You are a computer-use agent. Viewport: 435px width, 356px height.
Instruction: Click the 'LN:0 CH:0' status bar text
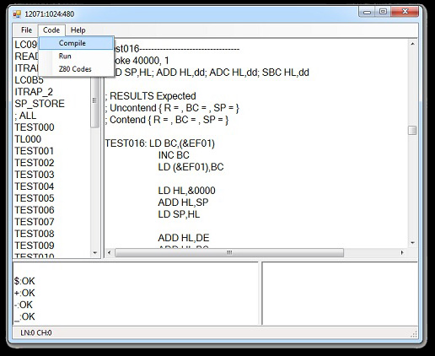(x=36, y=333)
